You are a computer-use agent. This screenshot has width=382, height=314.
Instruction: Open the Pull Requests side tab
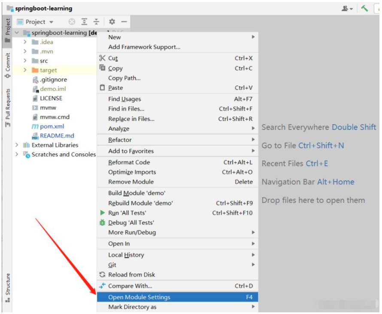tap(8, 107)
